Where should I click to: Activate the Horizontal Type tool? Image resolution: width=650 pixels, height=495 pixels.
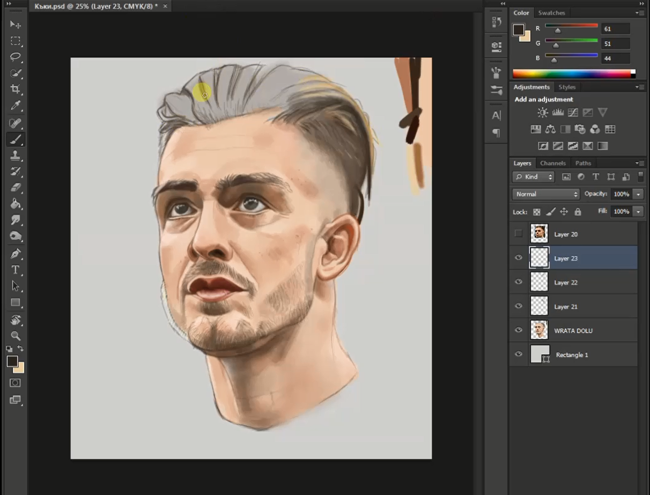pyautogui.click(x=16, y=270)
